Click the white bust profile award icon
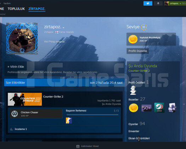186x149 pixels. pos(133,90)
